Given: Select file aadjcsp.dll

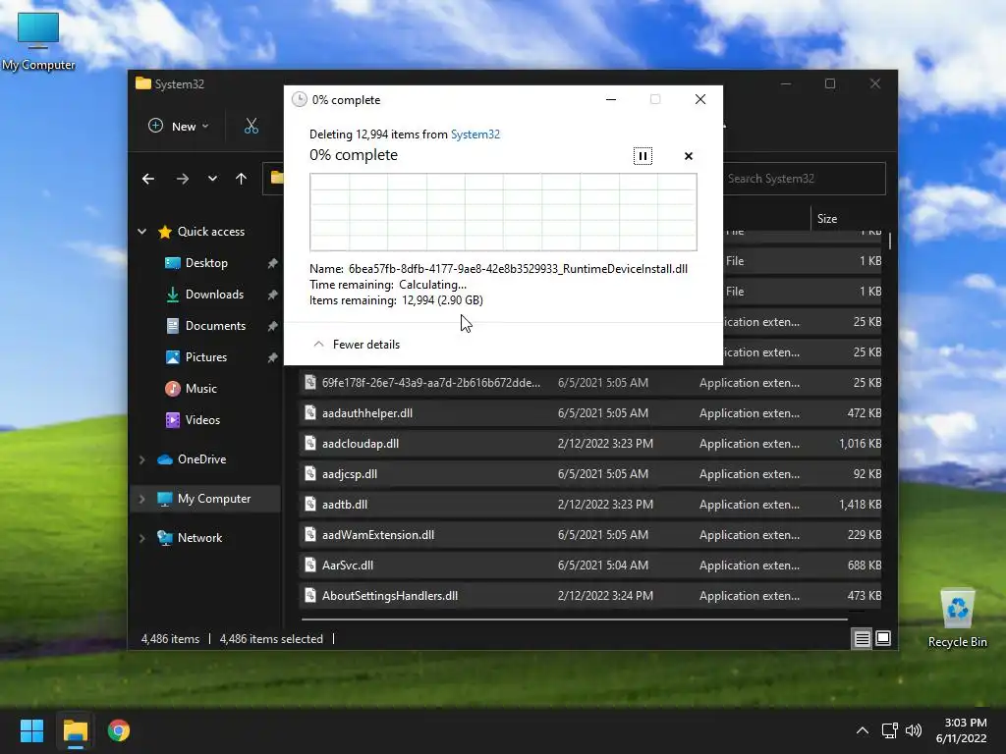Looking at the screenshot, I should pos(590,474).
